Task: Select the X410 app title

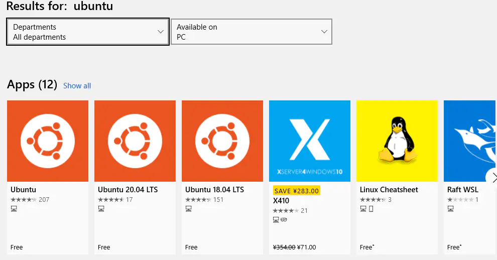Action: pyautogui.click(x=281, y=201)
